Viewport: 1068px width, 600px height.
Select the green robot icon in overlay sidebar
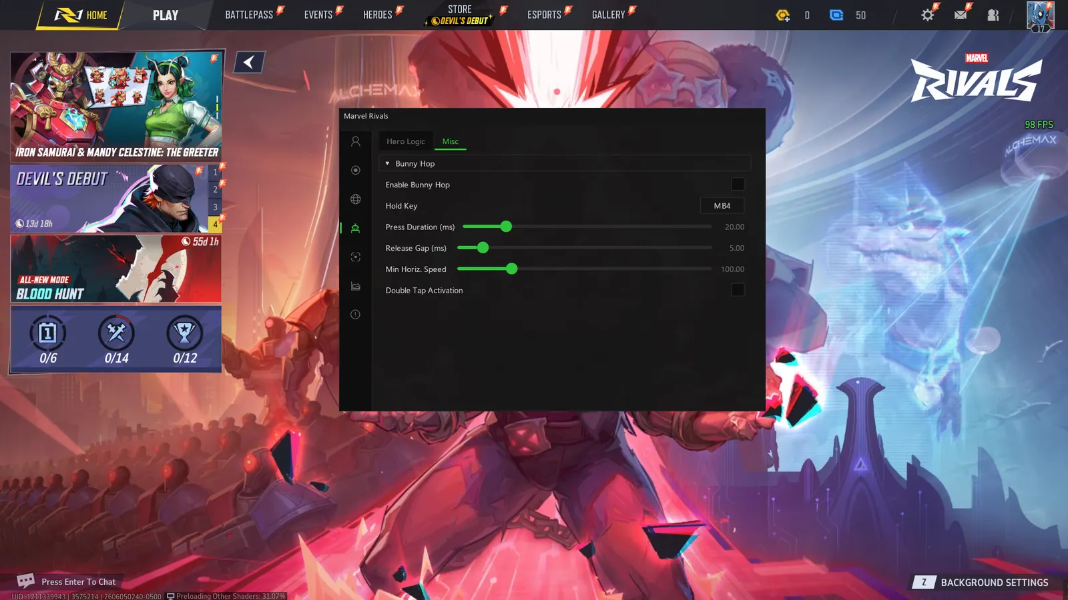pyautogui.click(x=356, y=228)
